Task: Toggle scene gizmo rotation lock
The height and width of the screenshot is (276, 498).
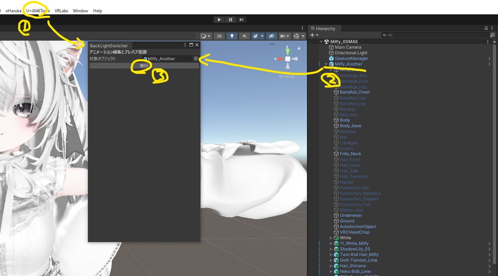Action: 299,48
